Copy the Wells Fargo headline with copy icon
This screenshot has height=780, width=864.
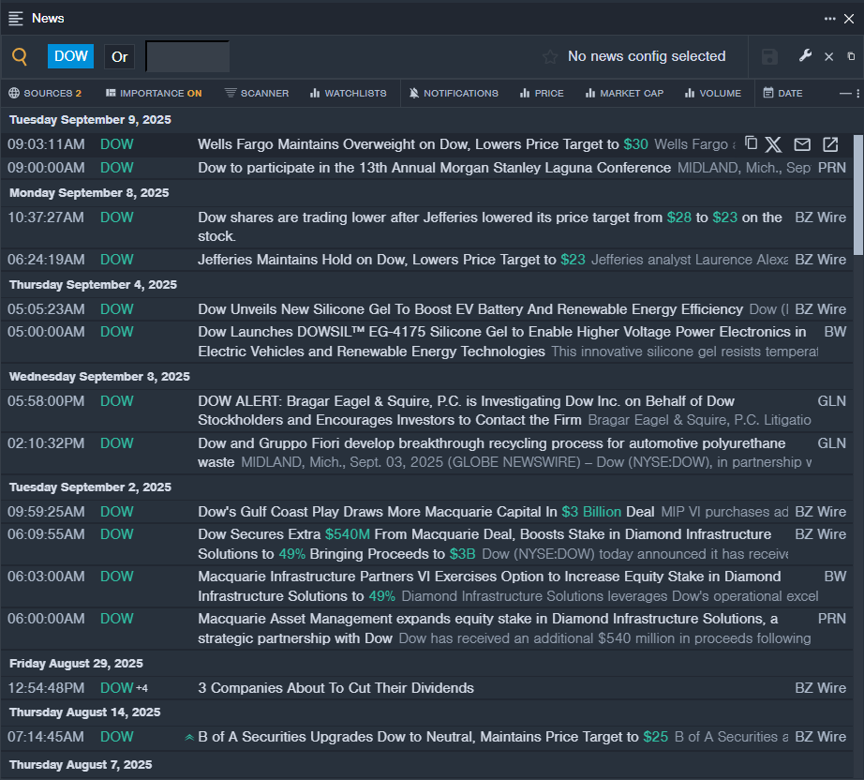tap(751, 143)
